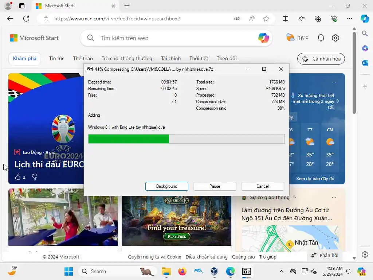Open Copilot in the Edge toolbar
The width and height of the screenshot is (373, 280).
365,19
